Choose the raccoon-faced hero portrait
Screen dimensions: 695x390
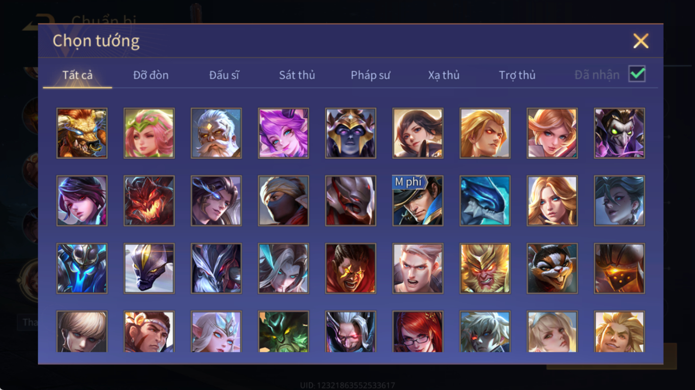click(x=553, y=268)
